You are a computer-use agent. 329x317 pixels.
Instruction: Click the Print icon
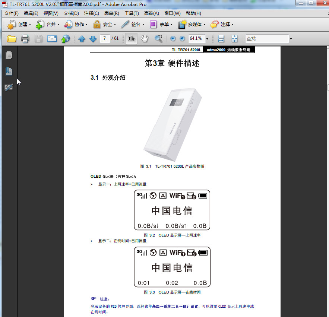tap(25, 39)
